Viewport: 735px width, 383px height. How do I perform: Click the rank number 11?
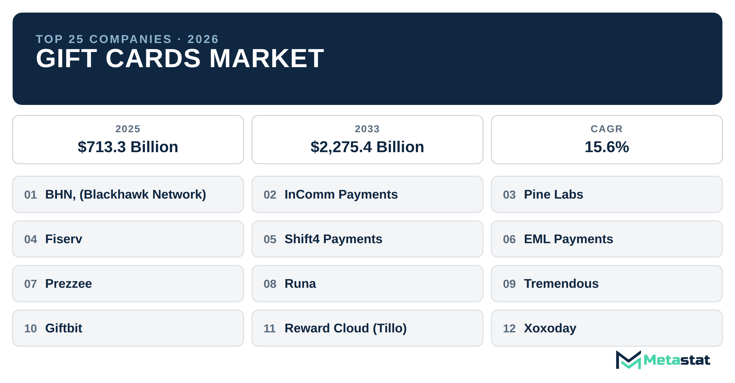click(x=270, y=328)
